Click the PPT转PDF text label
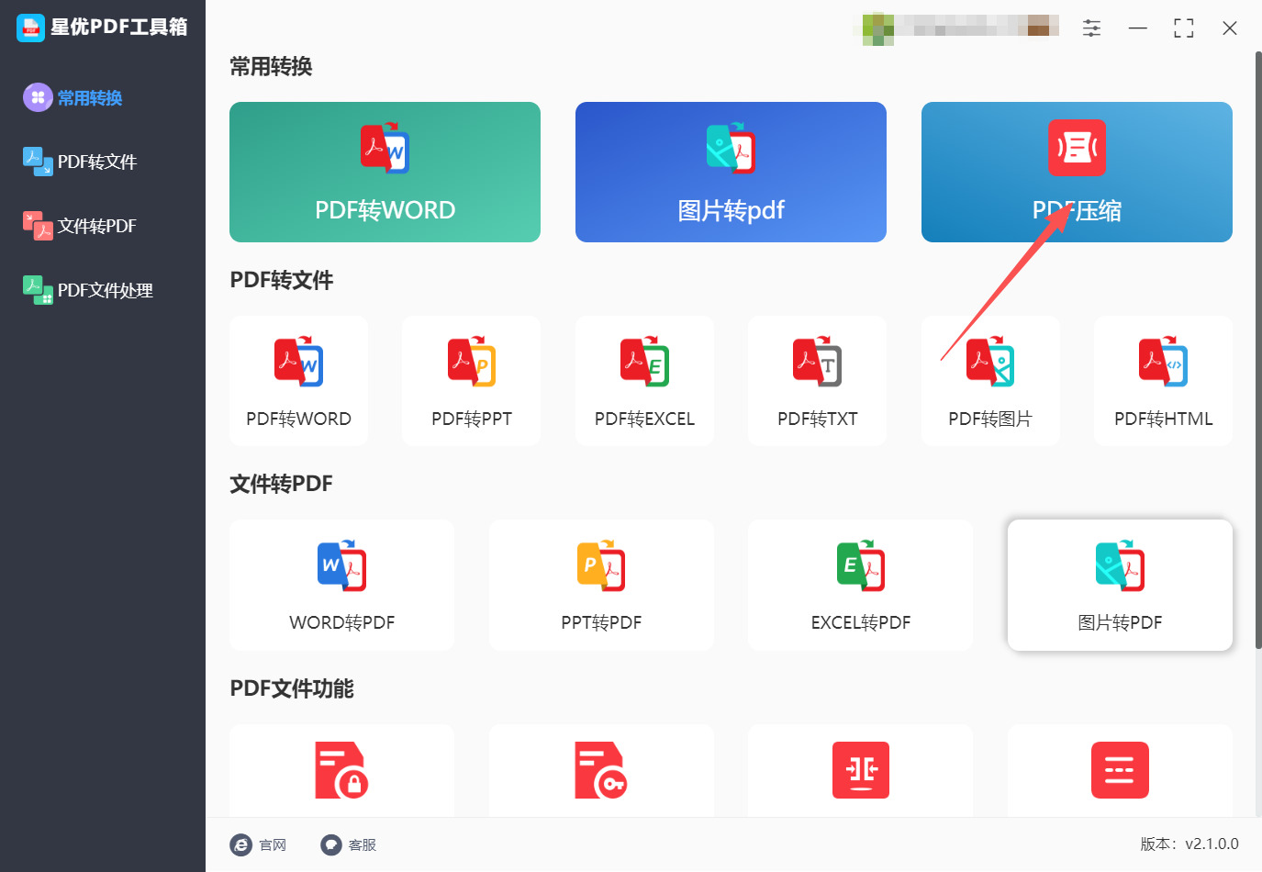 (601, 623)
